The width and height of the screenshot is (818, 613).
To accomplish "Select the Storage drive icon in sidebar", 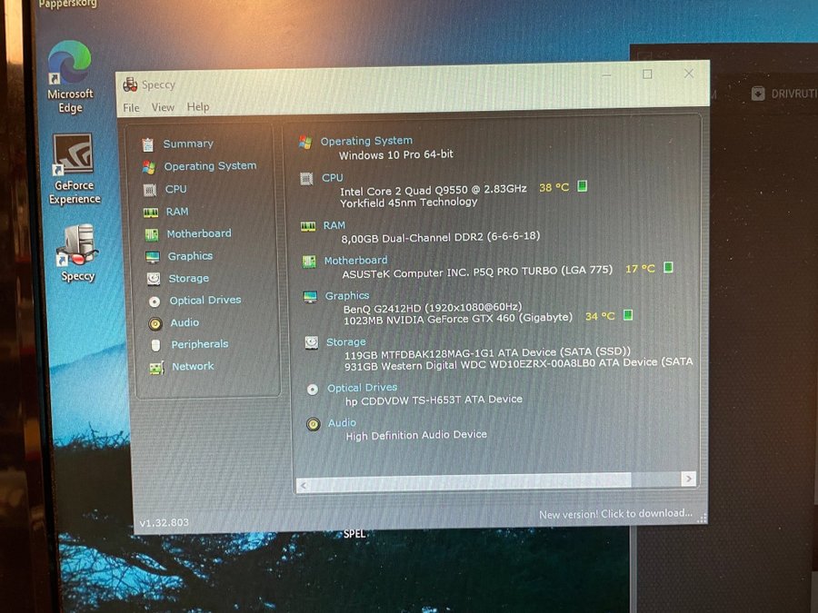I will pyautogui.click(x=154, y=279).
